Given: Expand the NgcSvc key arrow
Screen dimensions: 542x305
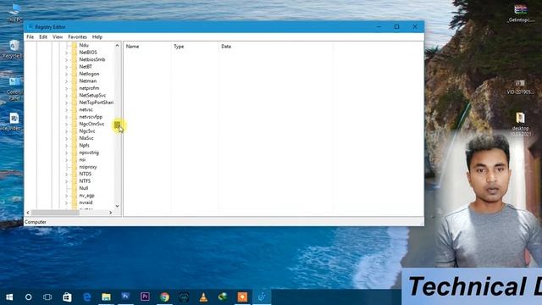Looking at the screenshot, I should point(66,131).
